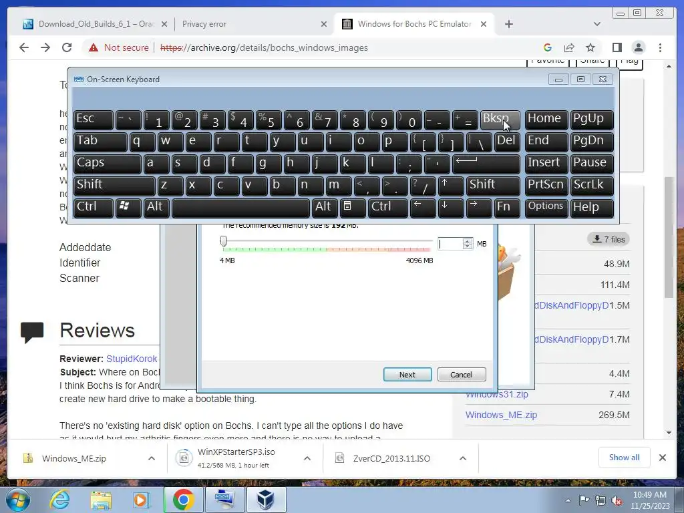Viewport: 684px width, 513px height.
Task: Increase memory size with the spinner up arrow
Action: pos(468,240)
